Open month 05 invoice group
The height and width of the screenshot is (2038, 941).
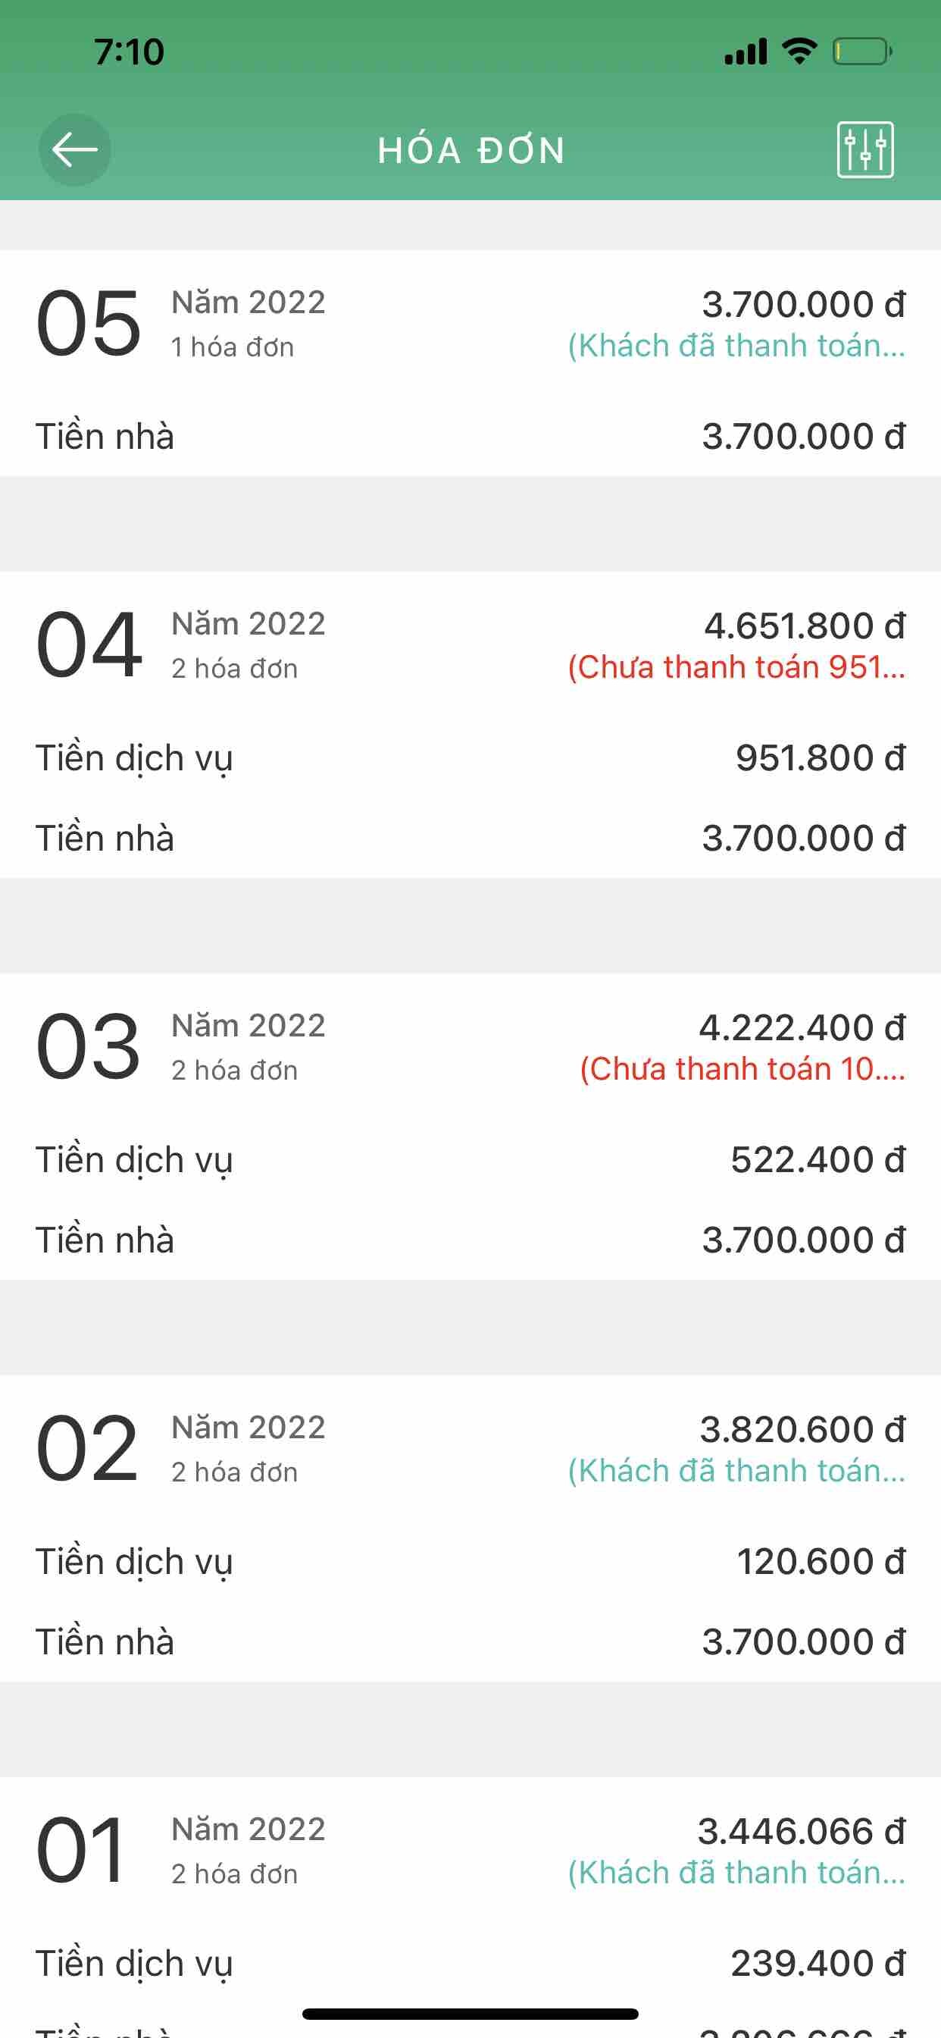coord(89,323)
